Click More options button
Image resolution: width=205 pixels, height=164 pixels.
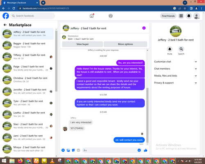pos(125,44)
